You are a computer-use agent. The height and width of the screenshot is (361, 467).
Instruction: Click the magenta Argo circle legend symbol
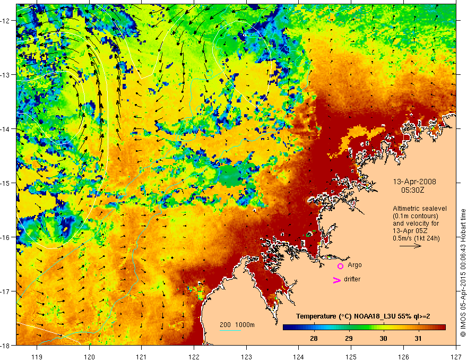340,266
